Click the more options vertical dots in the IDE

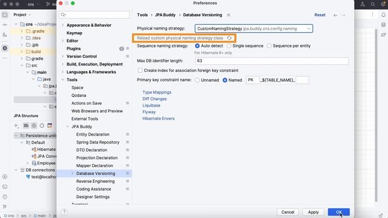[x=372, y=15]
